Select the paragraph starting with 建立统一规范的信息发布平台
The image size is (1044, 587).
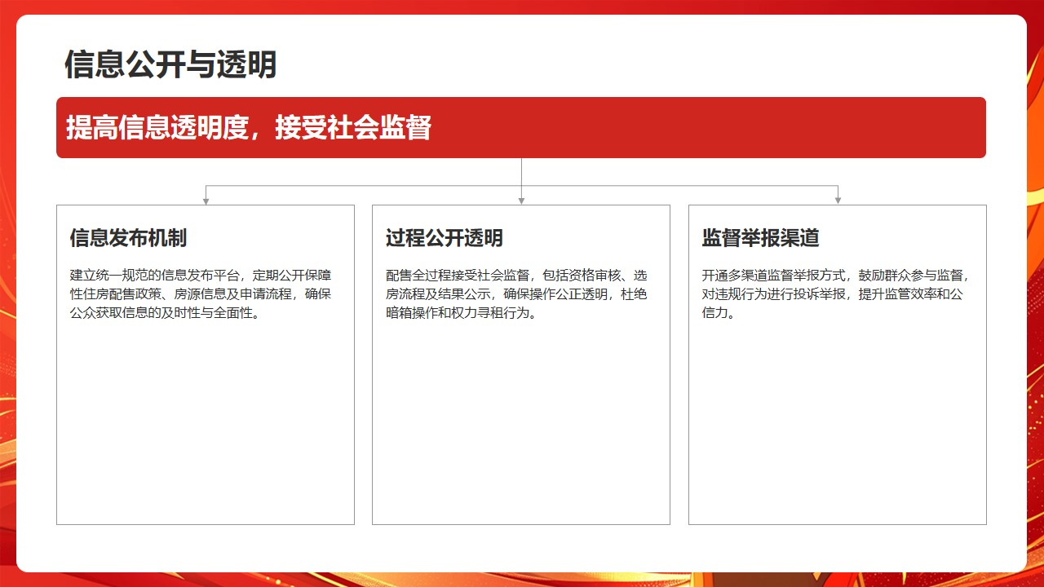coord(201,293)
